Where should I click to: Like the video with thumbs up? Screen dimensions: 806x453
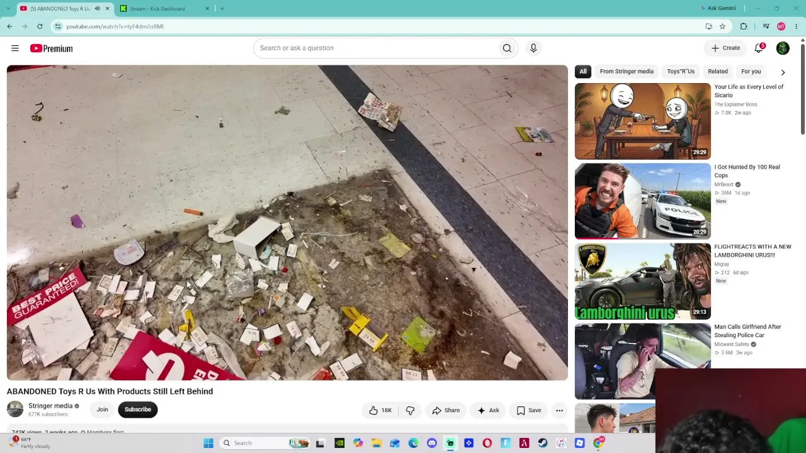380,410
